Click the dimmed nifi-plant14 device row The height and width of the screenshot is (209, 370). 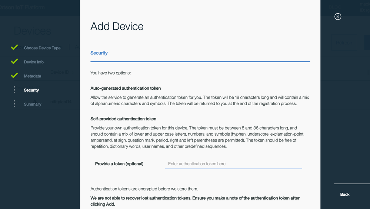(x=61, y=102)
